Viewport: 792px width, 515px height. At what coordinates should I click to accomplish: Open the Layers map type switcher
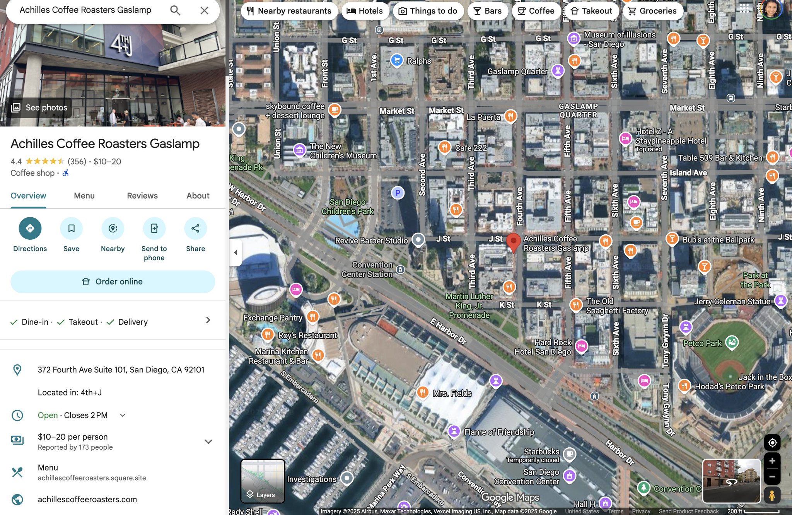coord(263,481)
